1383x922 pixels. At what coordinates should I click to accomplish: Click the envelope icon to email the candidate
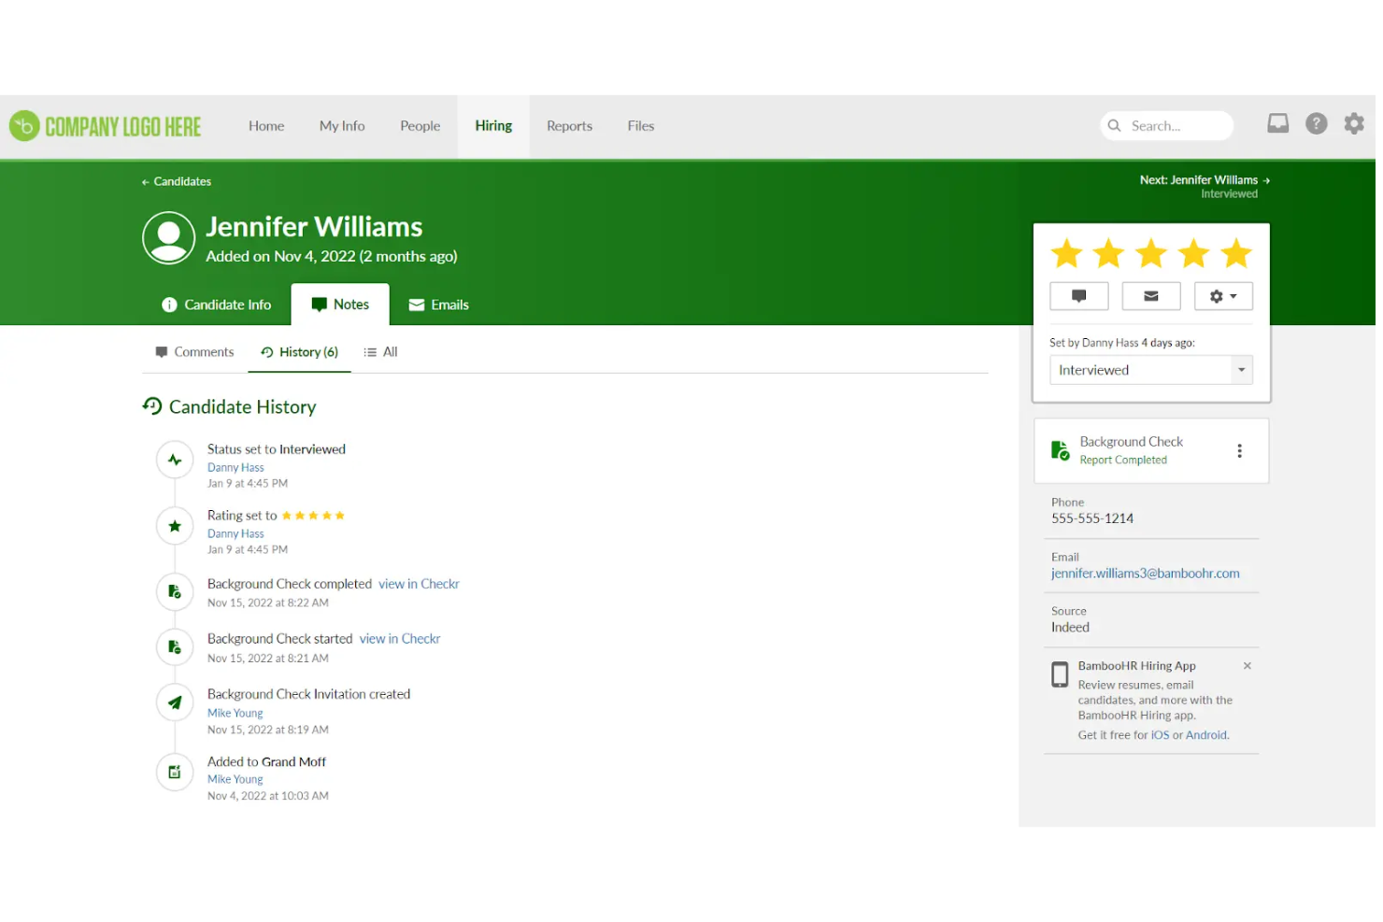[1150, 296]
